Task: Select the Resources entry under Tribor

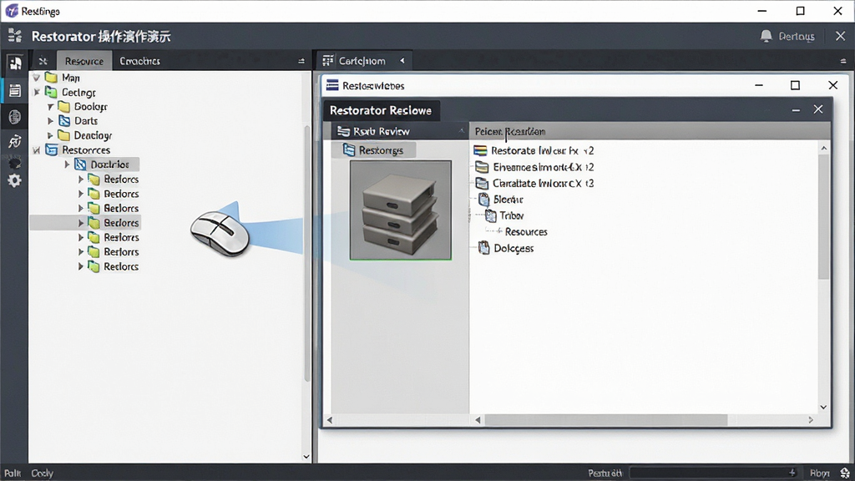Action: 526,232
